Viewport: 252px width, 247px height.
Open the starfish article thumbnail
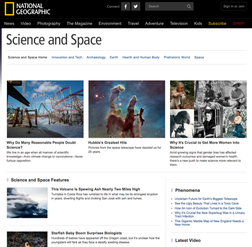[27, 239]
